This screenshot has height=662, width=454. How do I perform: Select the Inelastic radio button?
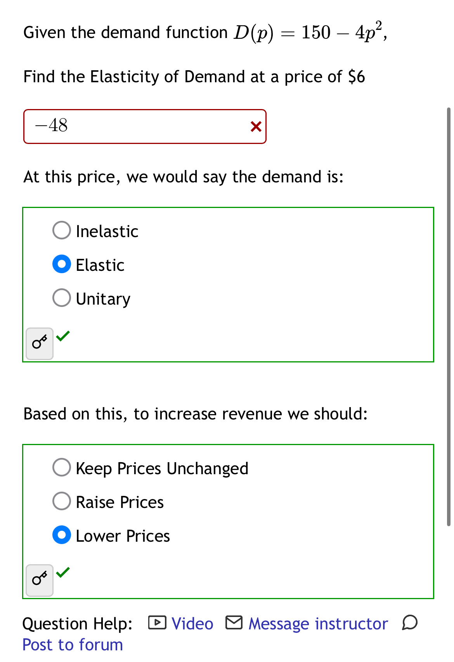[61, 230]
